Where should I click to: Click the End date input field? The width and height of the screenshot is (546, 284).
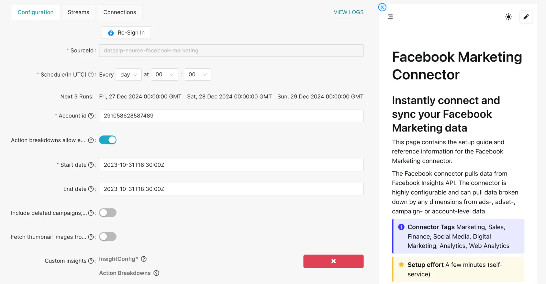(231, 189)
